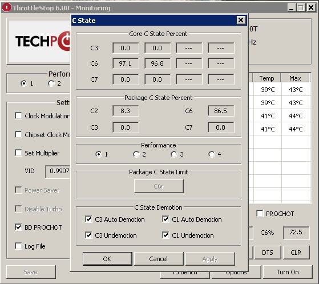Close the C State dialog

[241, 20]
